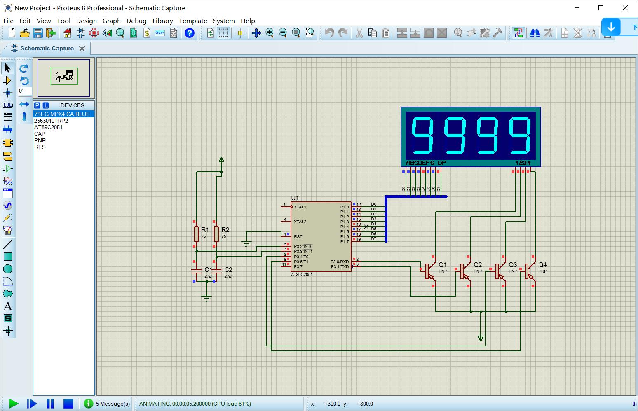Image resolution: width=638 pixels, height=411 pixels.
Task: Select the Terminals Mode tool
Action: tap(8, 156)
